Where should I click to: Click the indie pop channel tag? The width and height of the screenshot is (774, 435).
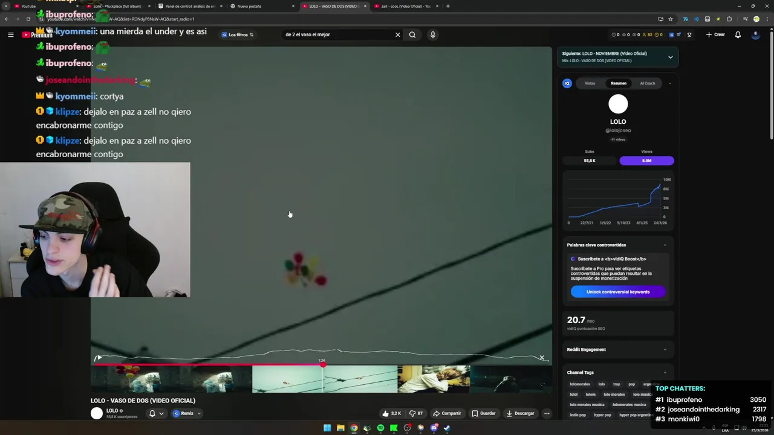point(577,415)
